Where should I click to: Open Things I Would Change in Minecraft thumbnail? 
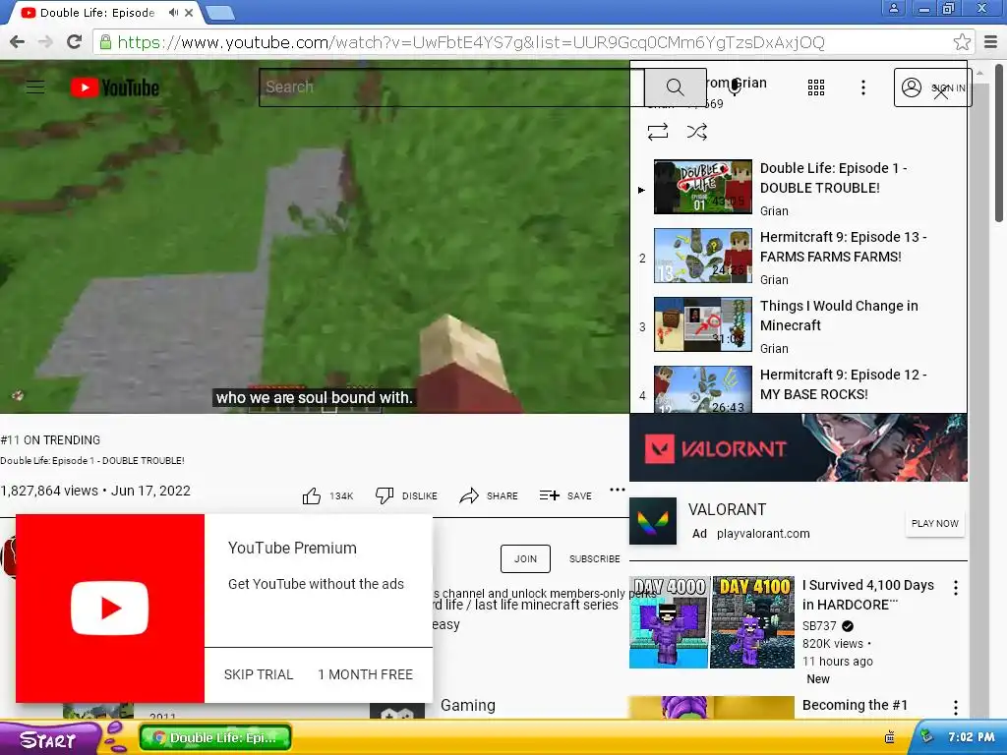tap(702, 324)
